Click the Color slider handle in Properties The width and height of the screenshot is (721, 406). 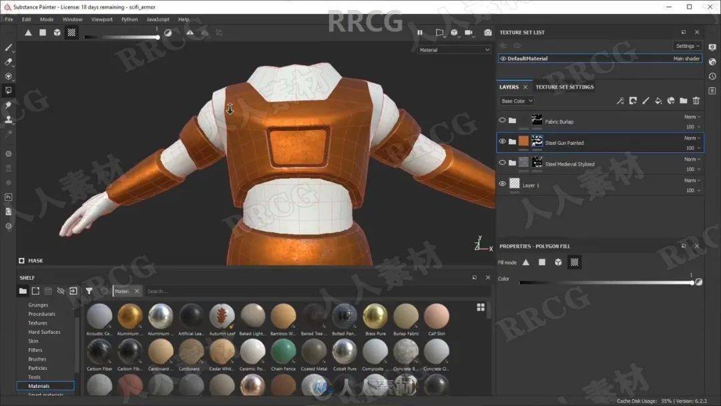[692, 282]
